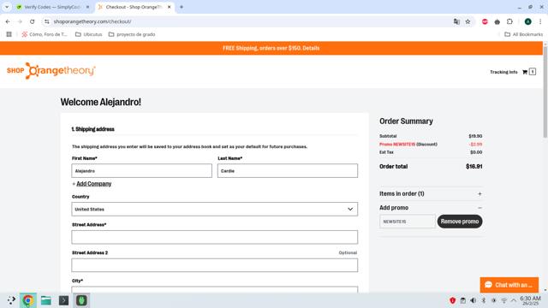Open the Extensions puzzle icon
Screen dimensions: 548x308
509,21
